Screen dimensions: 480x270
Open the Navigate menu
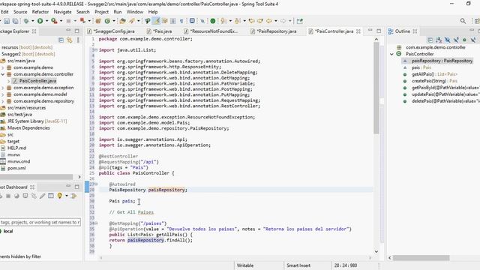point(62,12)
